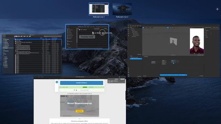Viewport: 221px width, 124px height.
Task: Click the blue notification bar at Spark AR bottom
Action: point(173,75)
